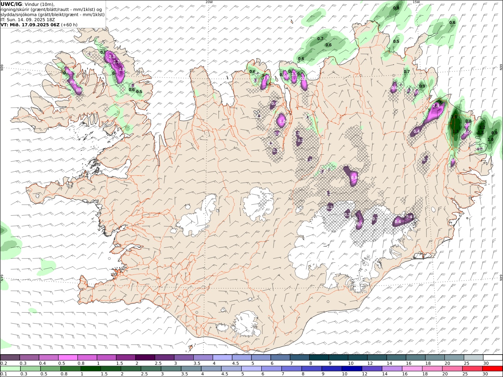This screenshot has height=377, width=503.
Task: Select top-row legend swatch between 25 and 30
Action: (474, 357)
